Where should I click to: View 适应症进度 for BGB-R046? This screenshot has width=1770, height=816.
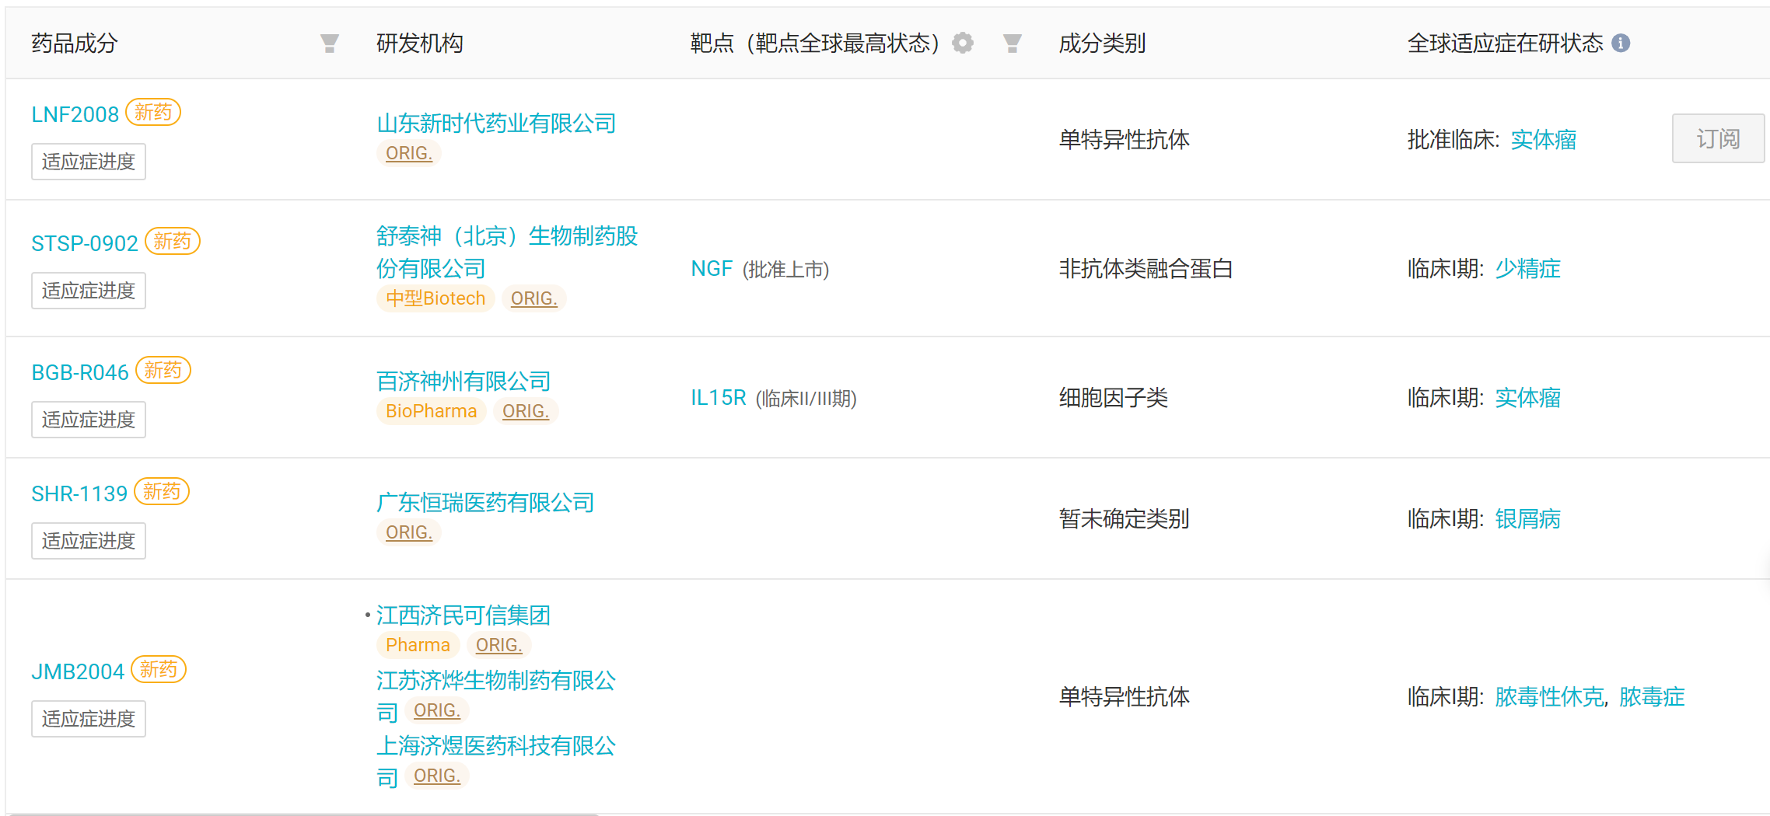pyautogui.click(x=89, y=420)
